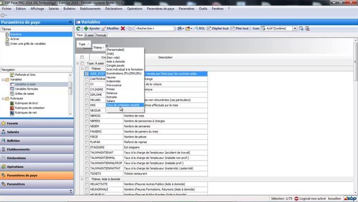Open the Déclarations sidebar section
Image resolution: width=358 pixels, height=202 pixels.
pos(37,158)
